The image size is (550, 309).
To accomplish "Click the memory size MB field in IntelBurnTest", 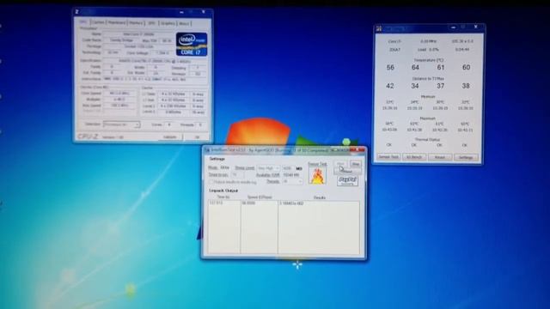I will coord(288,168).
